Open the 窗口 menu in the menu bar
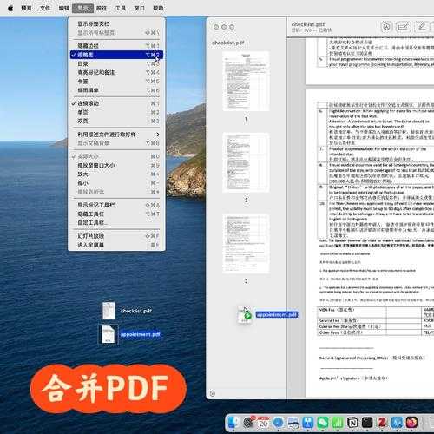This screenshot has height=434, width=434. (139, 8)
